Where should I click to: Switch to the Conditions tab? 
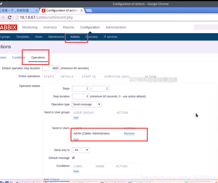tap(18, 58)
